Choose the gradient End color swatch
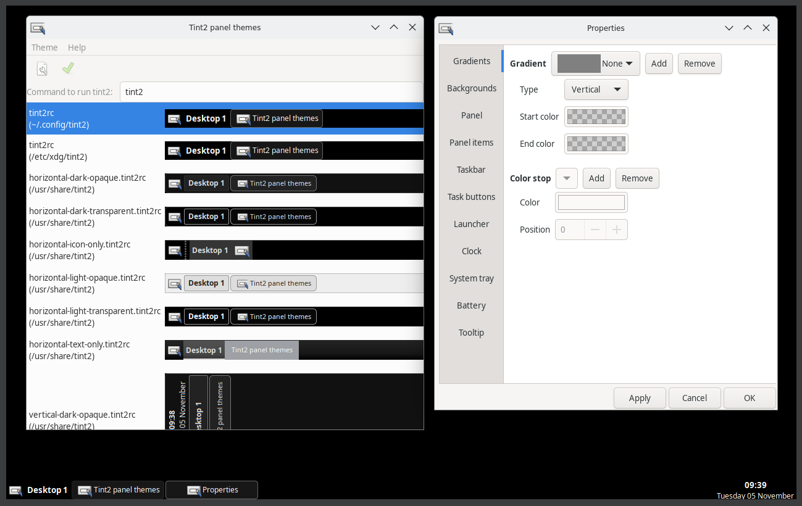Viewport: 802px width, 506px height. [596, 144]
